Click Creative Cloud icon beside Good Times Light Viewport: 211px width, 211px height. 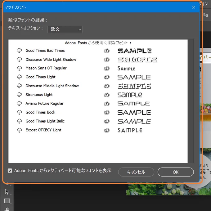[106, 77]
